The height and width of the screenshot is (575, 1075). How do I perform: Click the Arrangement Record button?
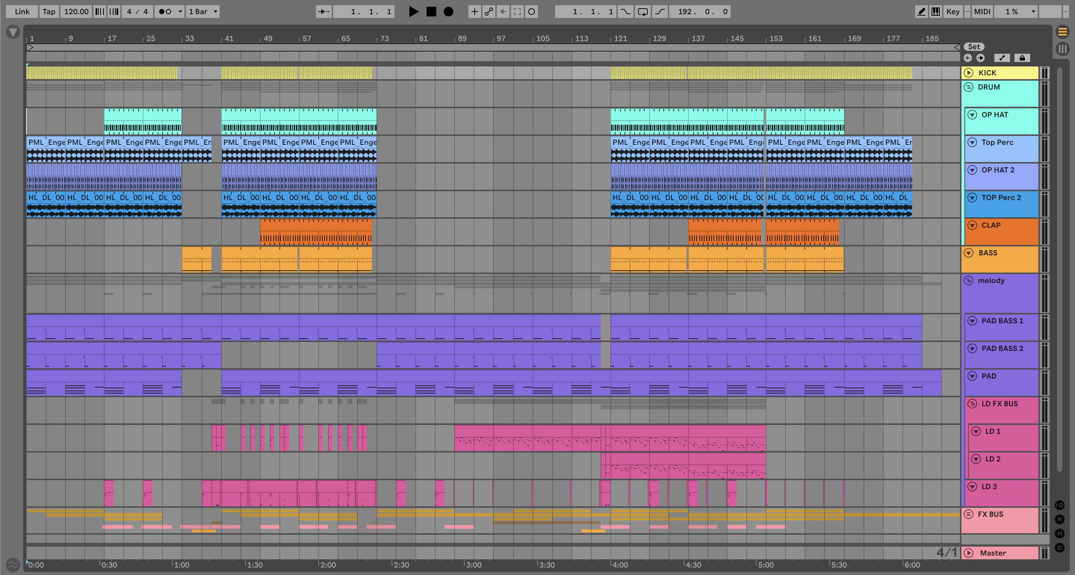[x=448, y=12]
